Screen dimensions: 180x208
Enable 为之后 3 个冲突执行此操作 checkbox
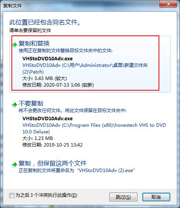[12, 195]
